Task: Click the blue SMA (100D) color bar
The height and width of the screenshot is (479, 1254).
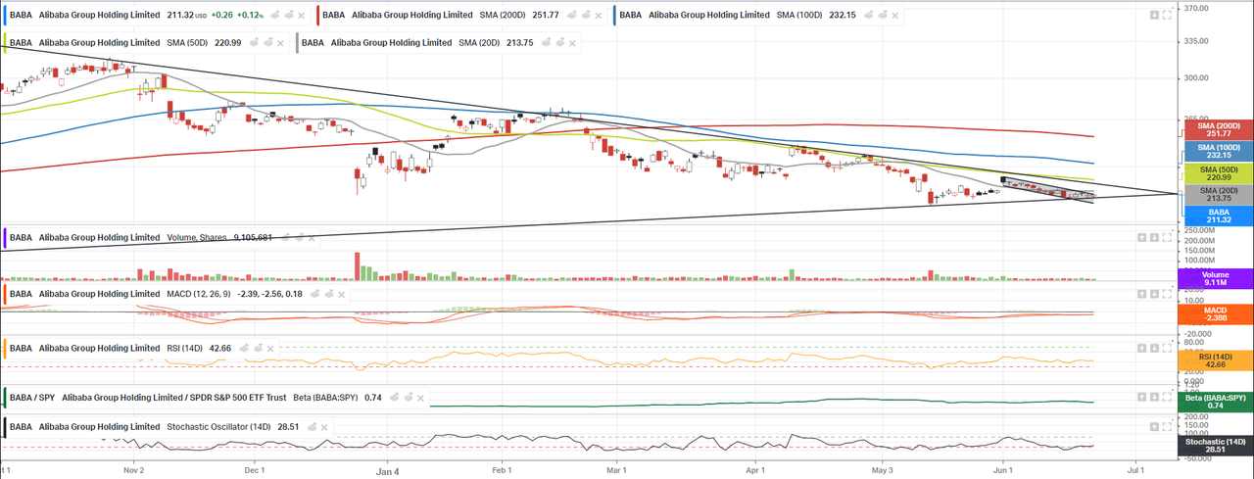Action: pos(614,16)
